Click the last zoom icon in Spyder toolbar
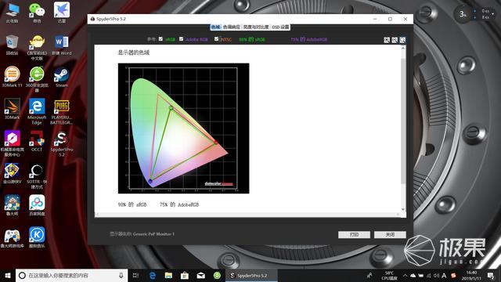This screenshot has height=282, width=501. pos(402,40)
